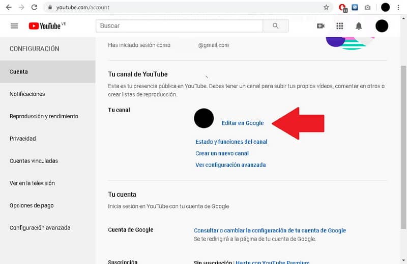Click Crear un nuevo canal link
The height and width of the screenshot is (264, 407).
click(x=222, y=153)
